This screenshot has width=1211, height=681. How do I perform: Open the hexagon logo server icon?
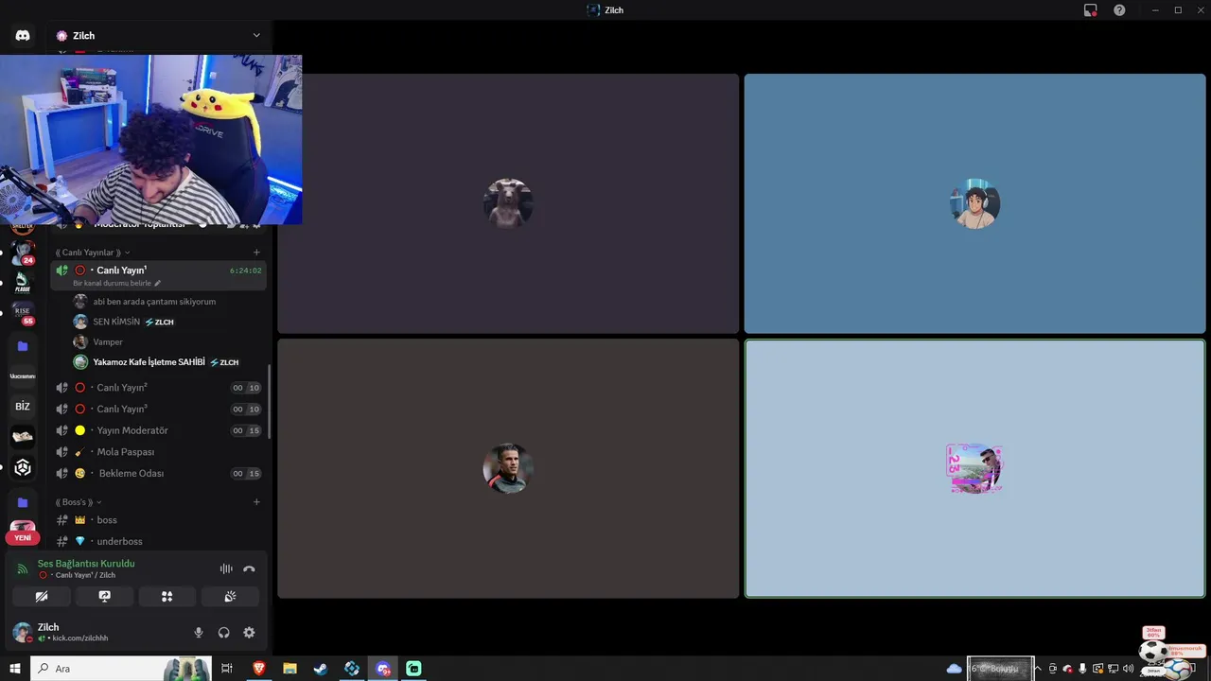[x=23, y=467]
